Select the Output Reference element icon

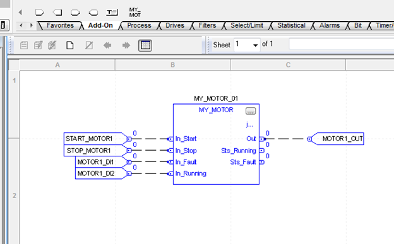click(57, 13)
